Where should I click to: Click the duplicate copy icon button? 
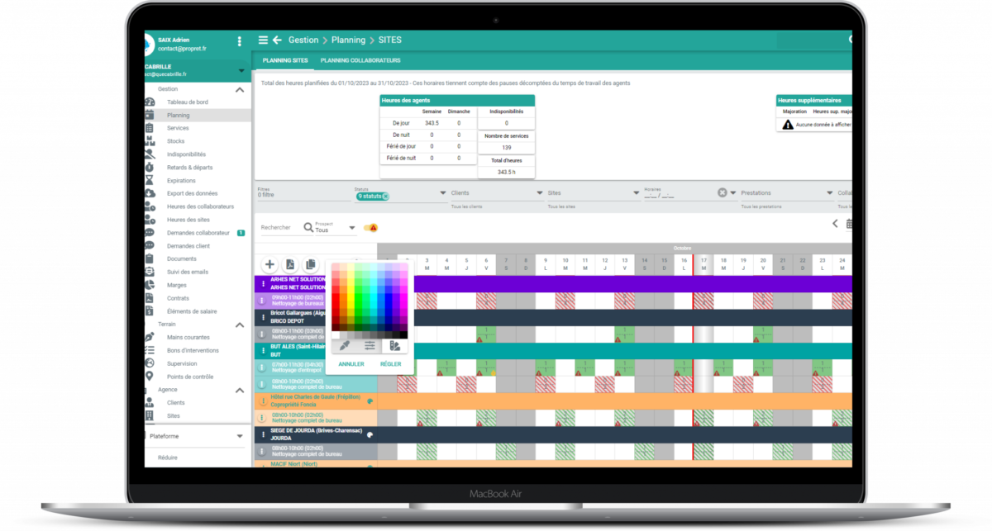tap(311, 264)
